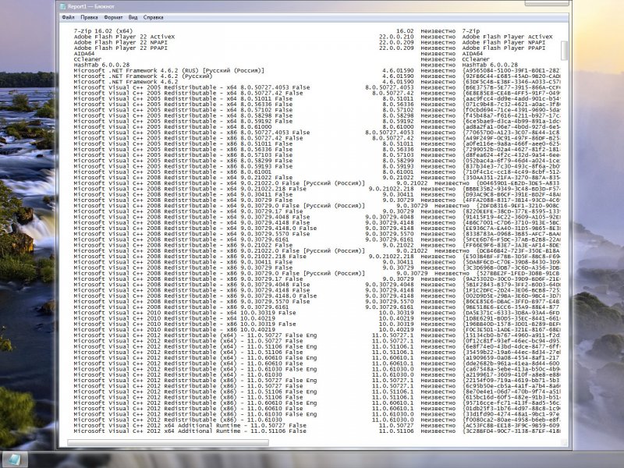Viewport: 624px width, 468px height.
Task: Click the horizontal scrollbar thumb at the bottom
Action: pos(168,442)
